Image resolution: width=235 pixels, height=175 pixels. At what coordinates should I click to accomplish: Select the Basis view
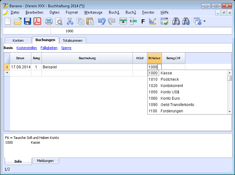tap(8, 48)
